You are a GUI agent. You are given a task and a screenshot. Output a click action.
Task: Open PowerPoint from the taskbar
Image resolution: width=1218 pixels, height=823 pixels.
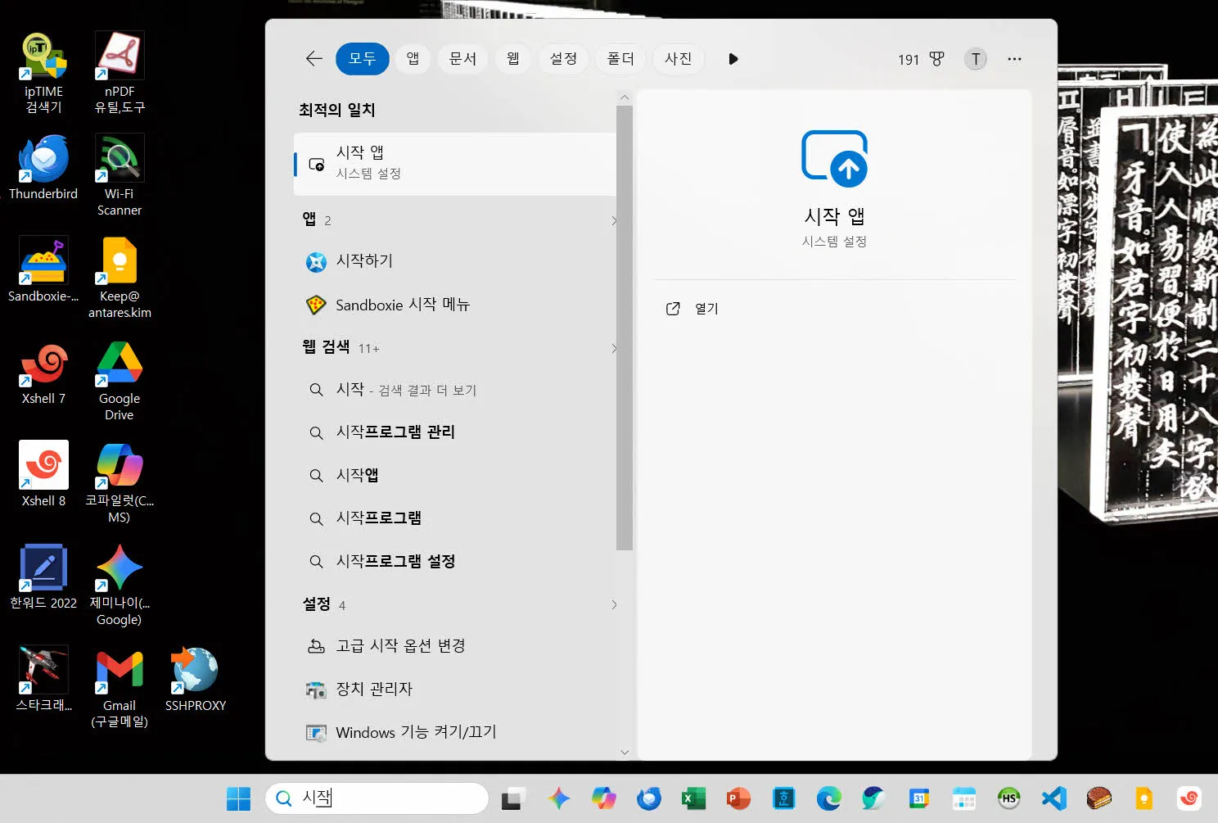coord(738,798)
